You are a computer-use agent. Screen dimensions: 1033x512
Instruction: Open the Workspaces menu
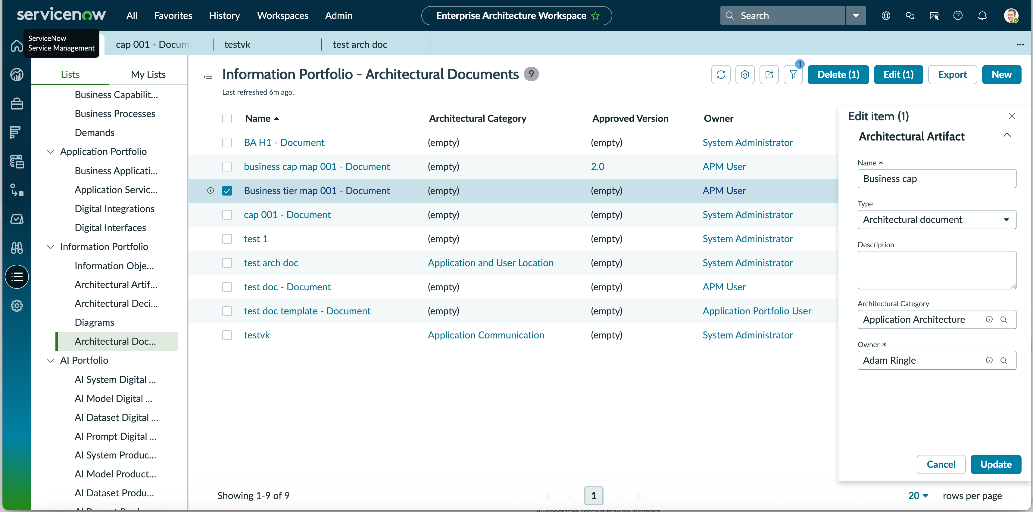282,16
